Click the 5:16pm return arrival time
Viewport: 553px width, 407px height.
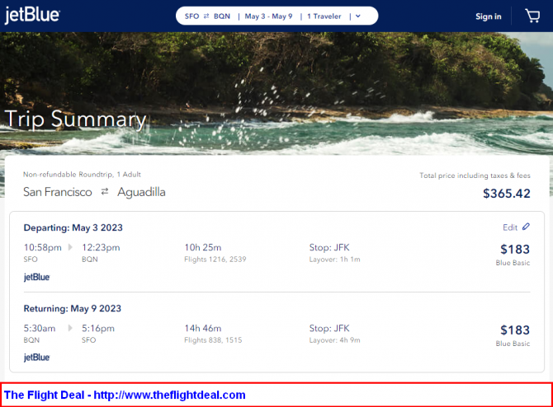click(x=98, y=329)
